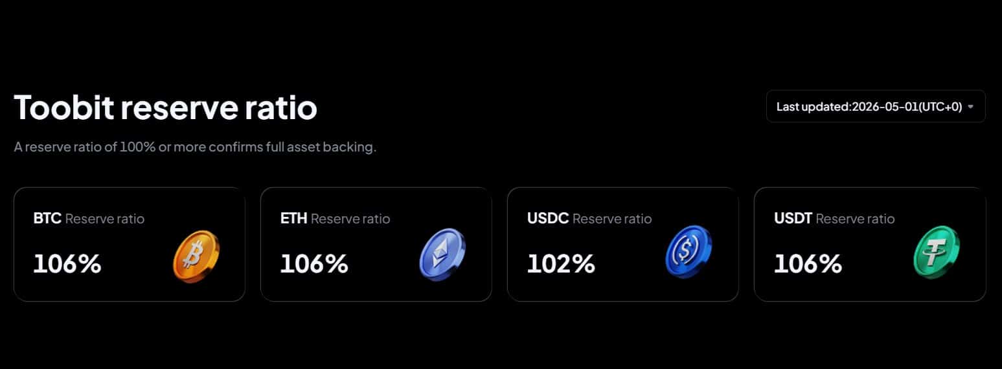The height and width of the screenshot is (369, 1002).
Task: Select the USDT ticker label
Action: point(793,219)
